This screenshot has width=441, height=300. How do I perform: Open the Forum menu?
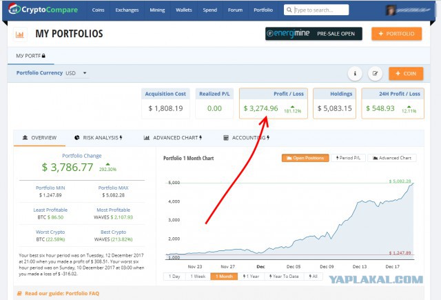(235, 10)
